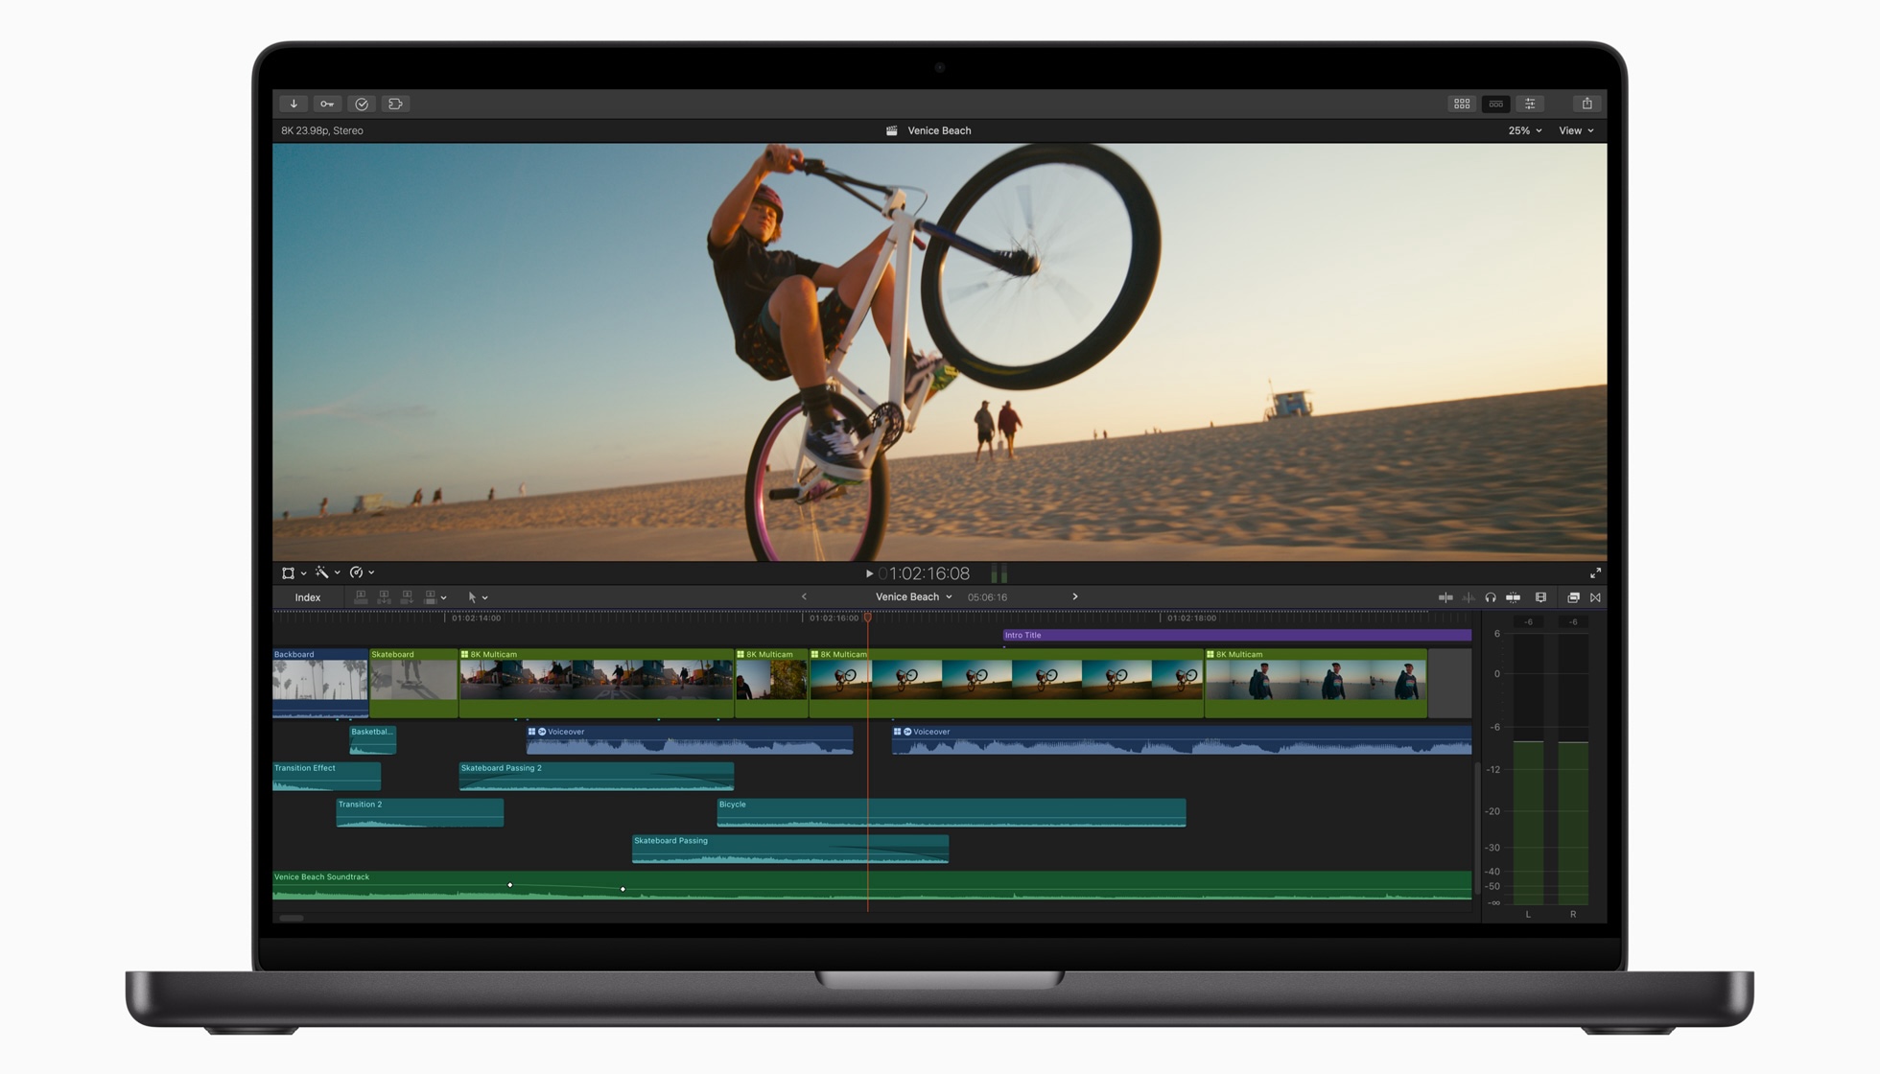The image size is (1880, 1074).
Task: Toggle the inspector sliders panel
Action: (1530, 104)
